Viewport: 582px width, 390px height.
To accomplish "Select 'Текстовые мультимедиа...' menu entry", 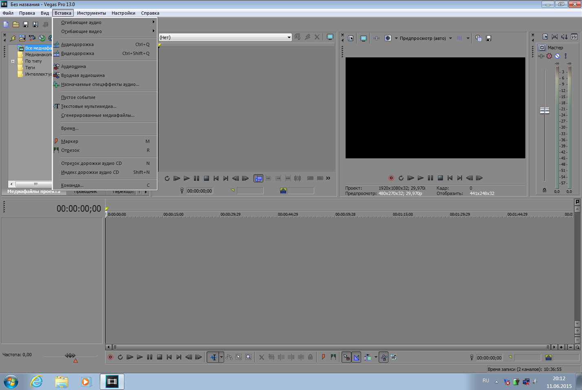I will click(x=88, y=106).
